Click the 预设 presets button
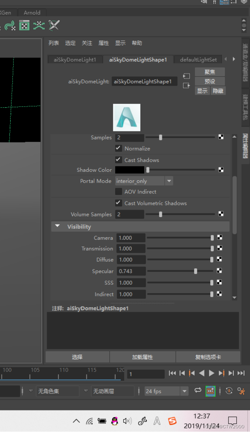This screenshot has height=432, width=250. tap(210, 81)
